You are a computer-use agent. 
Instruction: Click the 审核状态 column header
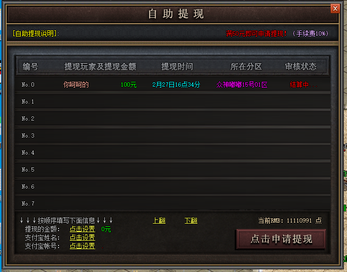[301, 66]
